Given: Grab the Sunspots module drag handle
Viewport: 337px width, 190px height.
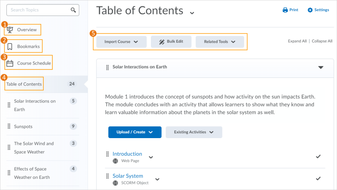Looking at the screenshot, I should pyautogui.click(x=9, y=126).
